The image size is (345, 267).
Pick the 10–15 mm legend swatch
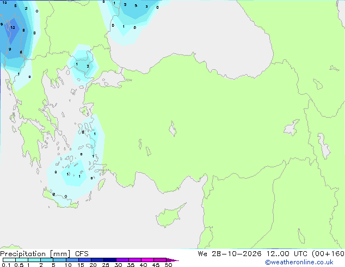tap(72, 260)
